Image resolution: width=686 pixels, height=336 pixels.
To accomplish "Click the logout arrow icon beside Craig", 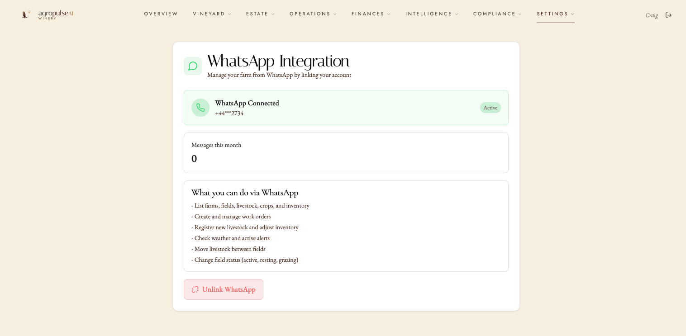I will click(668, 15).
